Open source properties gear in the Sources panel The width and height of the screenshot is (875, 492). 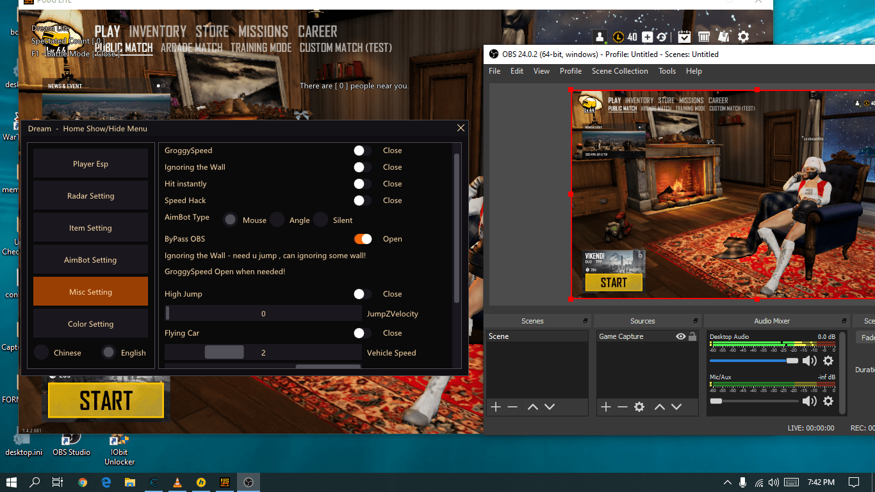(639, 407)
